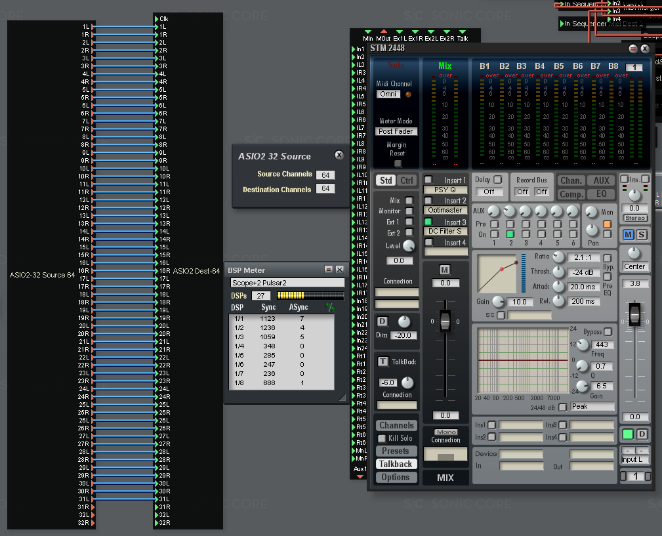The height and width of the screenshot is (536, 662).
Task: Mute the channel with blue M button
Action: (x=629, y=235)
